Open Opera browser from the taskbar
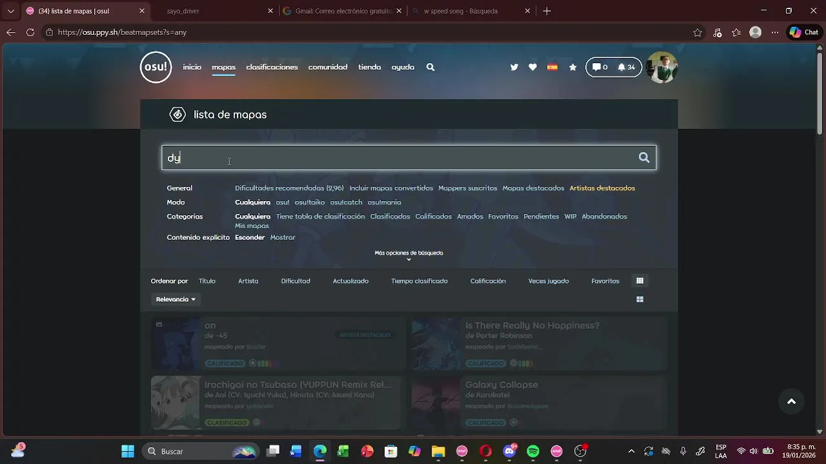The height and width of the screenshot is (464, 826). 486,451
